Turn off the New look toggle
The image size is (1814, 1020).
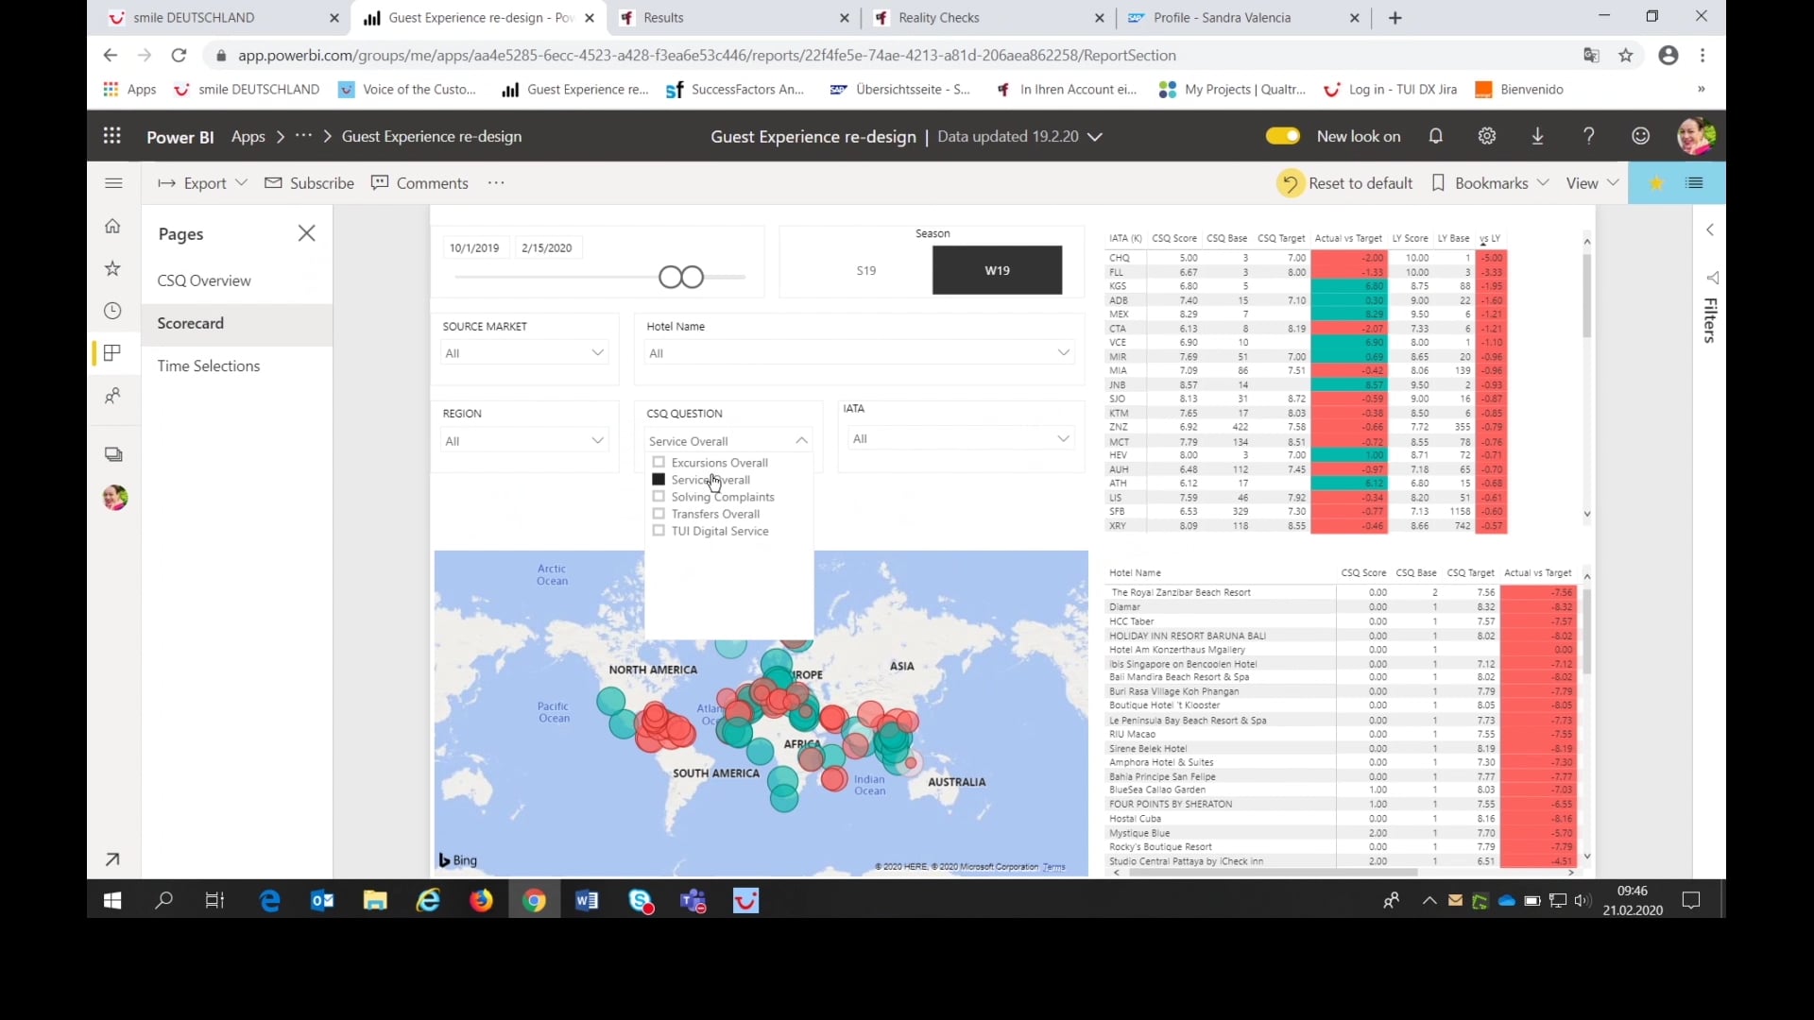1282,135
